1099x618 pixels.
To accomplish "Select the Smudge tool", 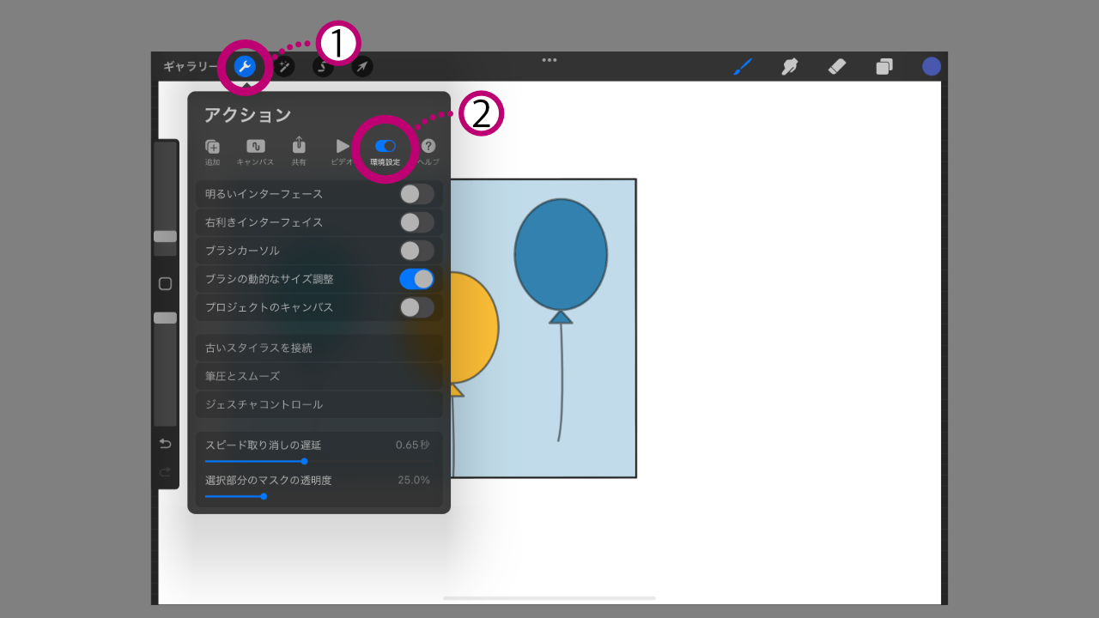I will 790,66.
